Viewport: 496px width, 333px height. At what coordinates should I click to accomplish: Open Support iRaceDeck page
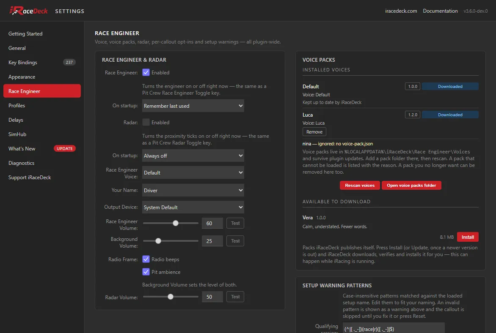point(42,177)
